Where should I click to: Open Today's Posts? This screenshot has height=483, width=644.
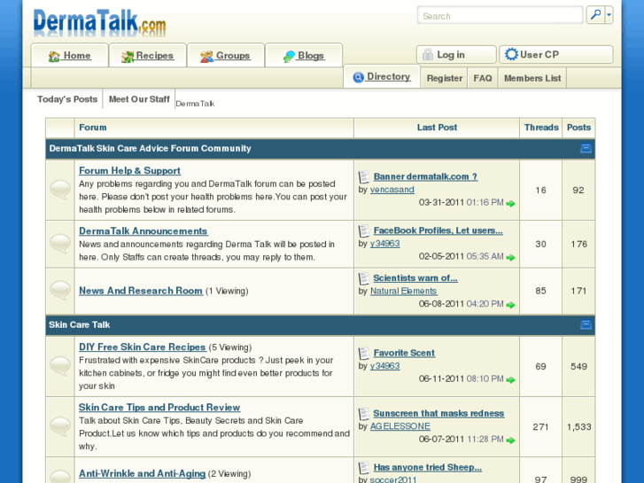[x=67, y=99]
